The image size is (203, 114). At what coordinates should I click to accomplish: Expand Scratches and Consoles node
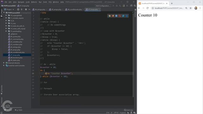click(x=4, y=66)
